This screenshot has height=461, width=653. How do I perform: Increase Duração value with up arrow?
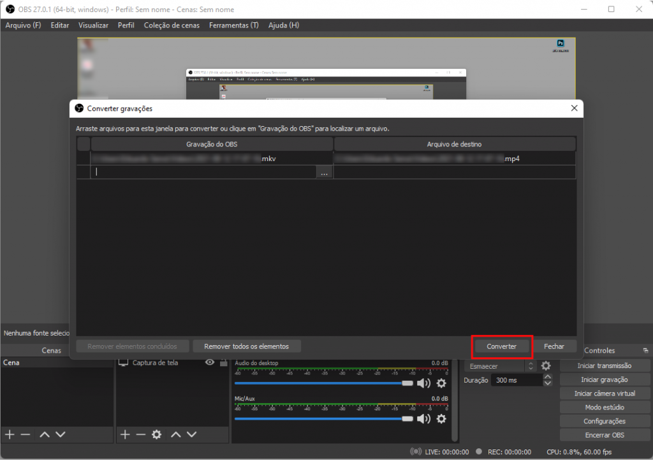[x=547, y=377]
